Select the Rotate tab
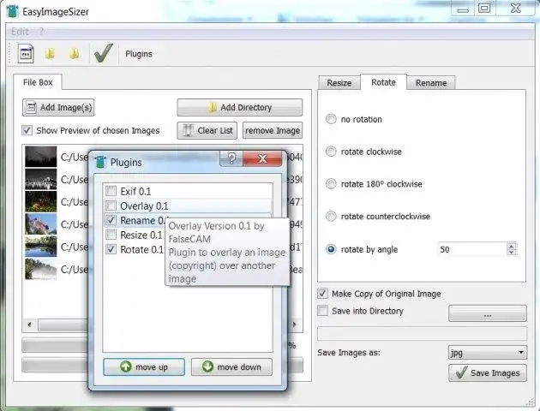Viewport: 540px width, 411px height. coord(383,82)
